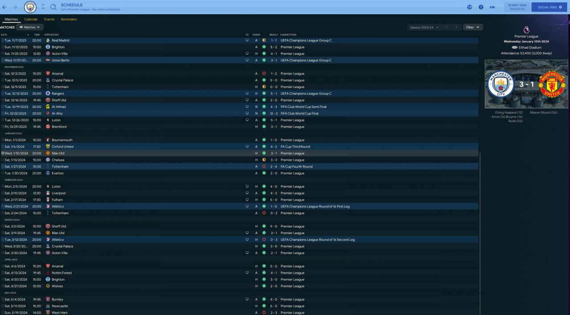Click the Premier League logo in match panel
The height and width of the screenshot is (315, 570).
[526, 30]
